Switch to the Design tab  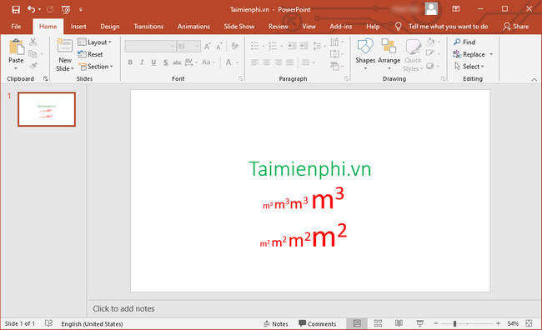click(110, 27)
